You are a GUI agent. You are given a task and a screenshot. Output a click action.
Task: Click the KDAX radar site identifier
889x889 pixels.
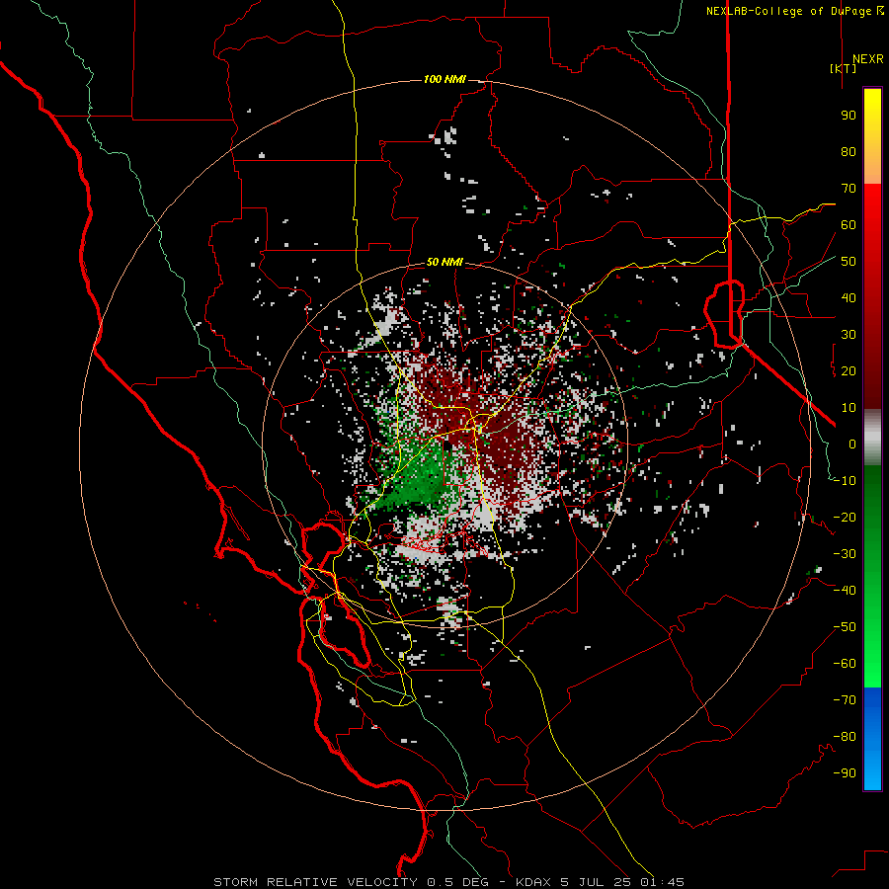pyautogui.click(x=535, y=882)
